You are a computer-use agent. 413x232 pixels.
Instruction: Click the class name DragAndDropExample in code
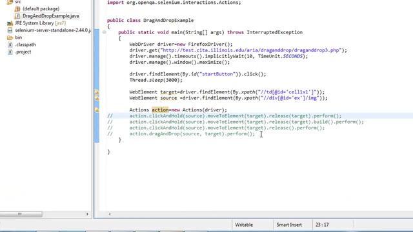(x=168, y=20)
